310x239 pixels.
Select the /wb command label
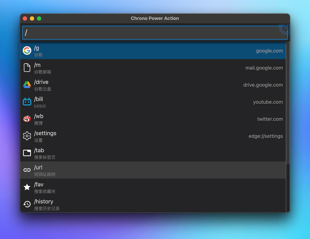point(38,116)
